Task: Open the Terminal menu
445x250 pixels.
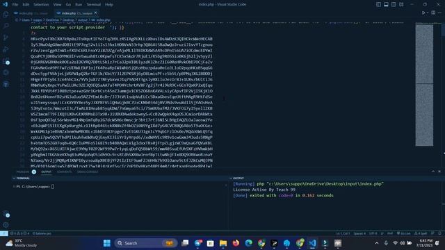Action: click(x=94, y=5)
